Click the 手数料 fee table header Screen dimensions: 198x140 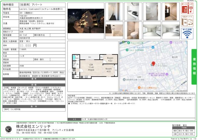click(184, 128)
